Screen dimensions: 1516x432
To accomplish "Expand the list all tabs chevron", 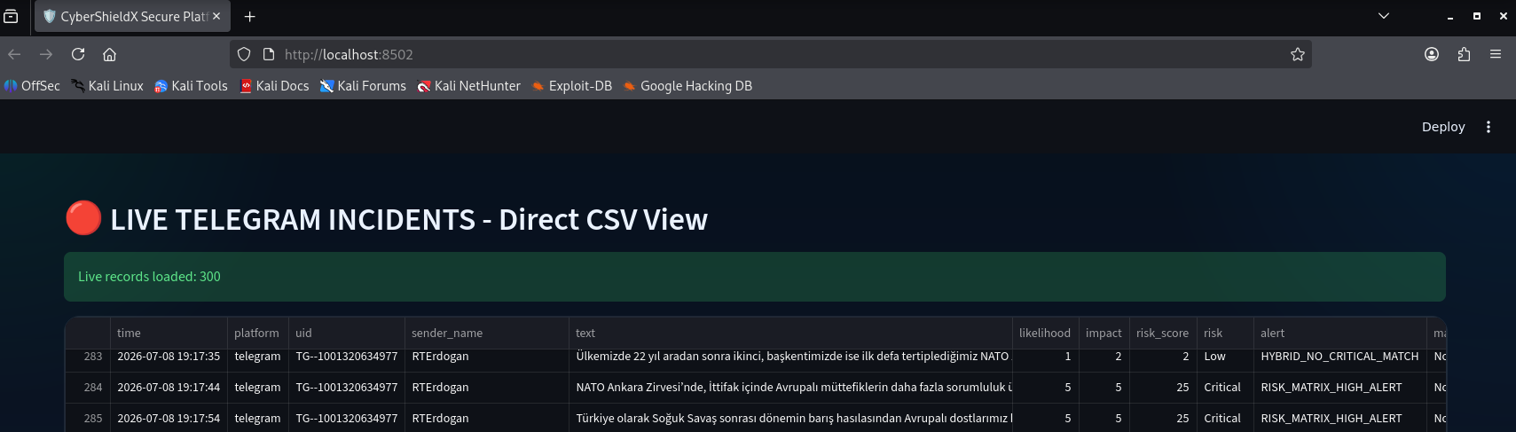I will pyautogui.click(x=1384, y=16).
